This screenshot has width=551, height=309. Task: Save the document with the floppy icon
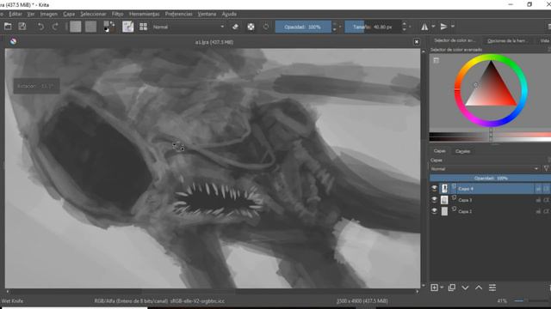click(x=22, y=27)
